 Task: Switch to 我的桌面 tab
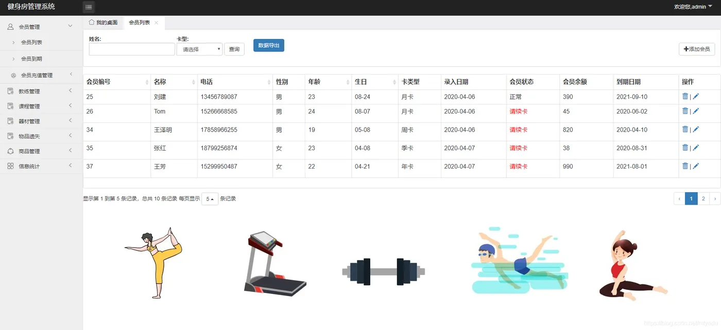tap(103, 23)
